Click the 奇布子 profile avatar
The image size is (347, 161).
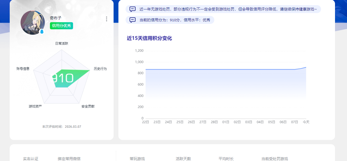point(33,23)
